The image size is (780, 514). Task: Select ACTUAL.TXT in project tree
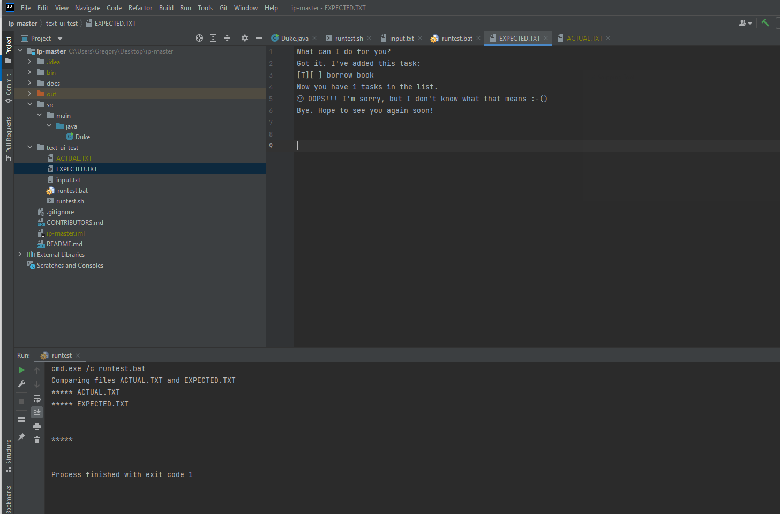coord(74,158)
